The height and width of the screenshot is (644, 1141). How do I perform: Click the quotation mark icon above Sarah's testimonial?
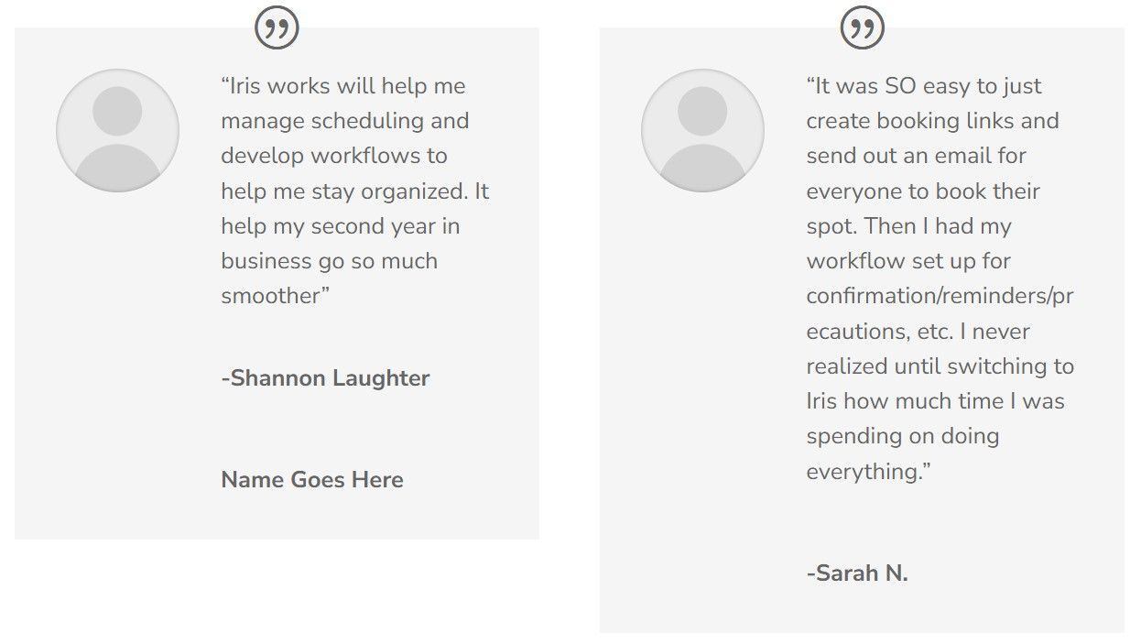[862, 27]
